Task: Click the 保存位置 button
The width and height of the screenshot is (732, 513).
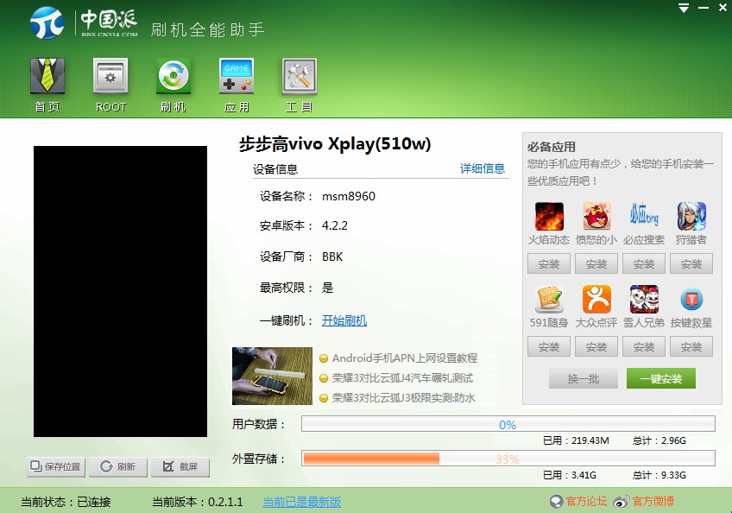Action: pos(56,466)
